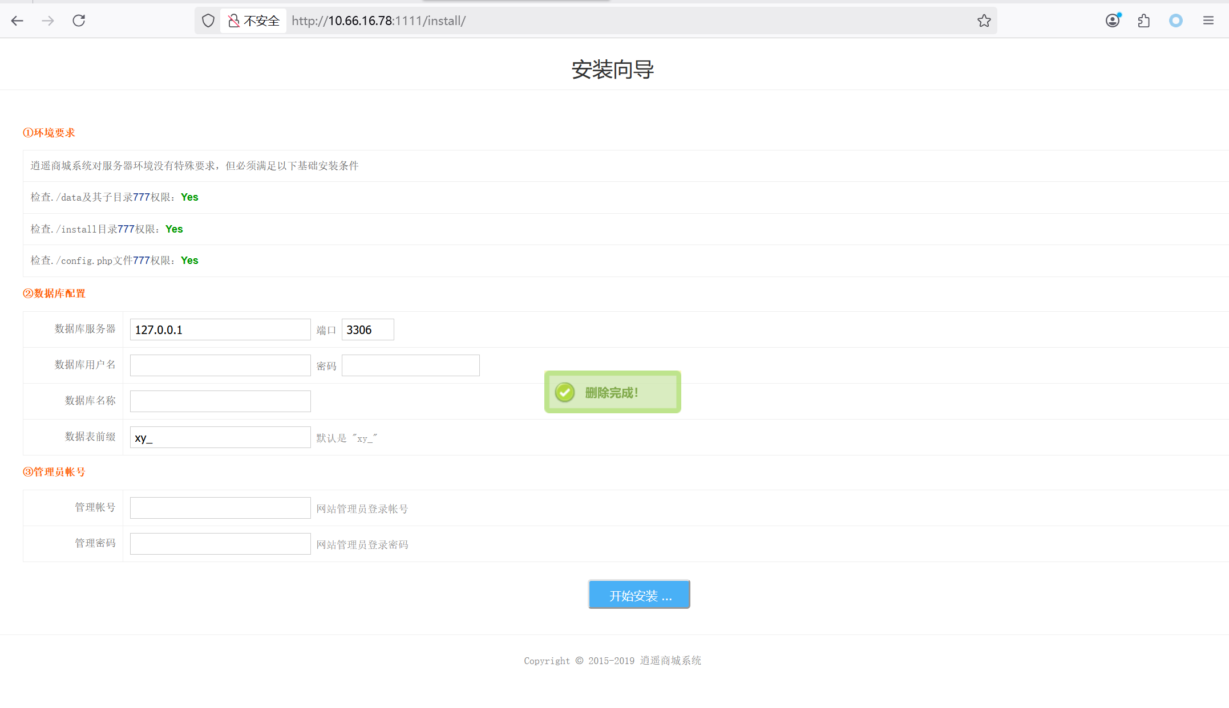1229x708 pixels.
Task: Click the insecure connection lock icon
Action: click(x=234, y=21)
